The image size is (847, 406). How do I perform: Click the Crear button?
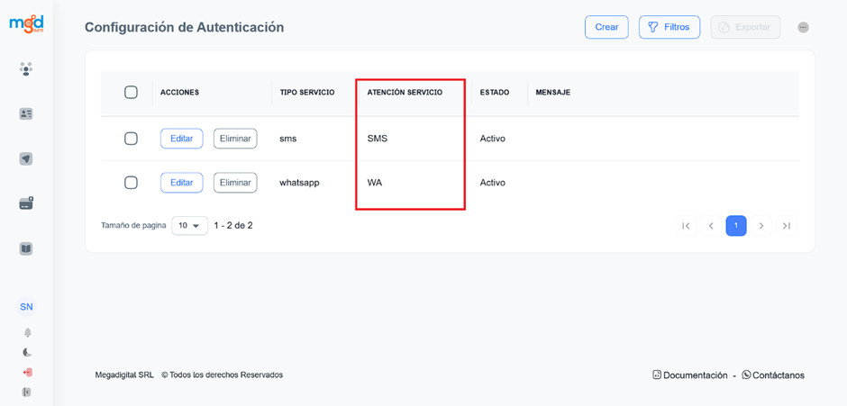(606, 27)
